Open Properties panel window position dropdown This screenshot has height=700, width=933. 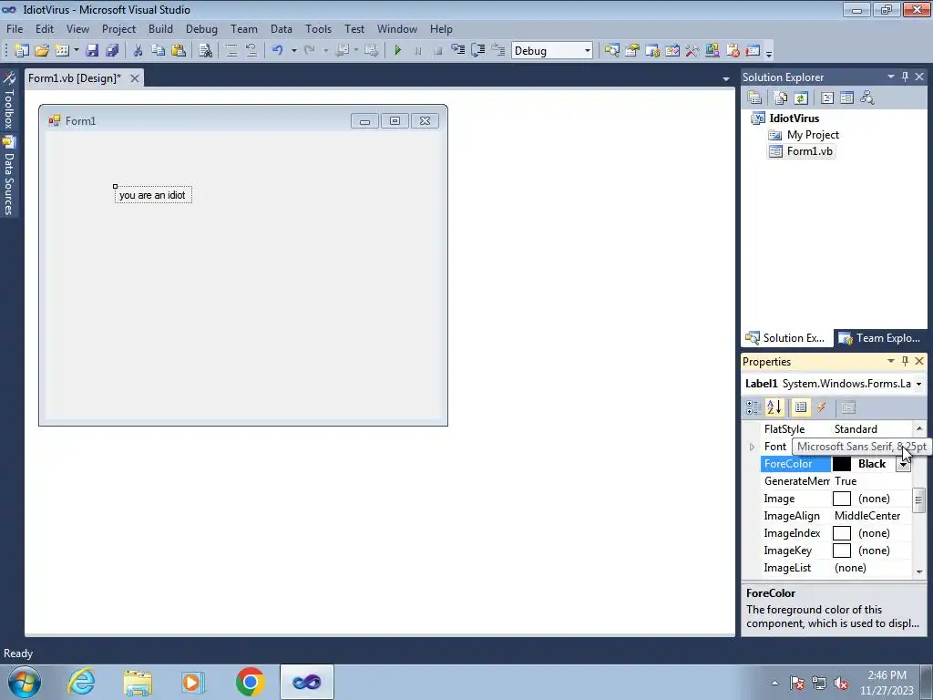click(x=891, y=361)
